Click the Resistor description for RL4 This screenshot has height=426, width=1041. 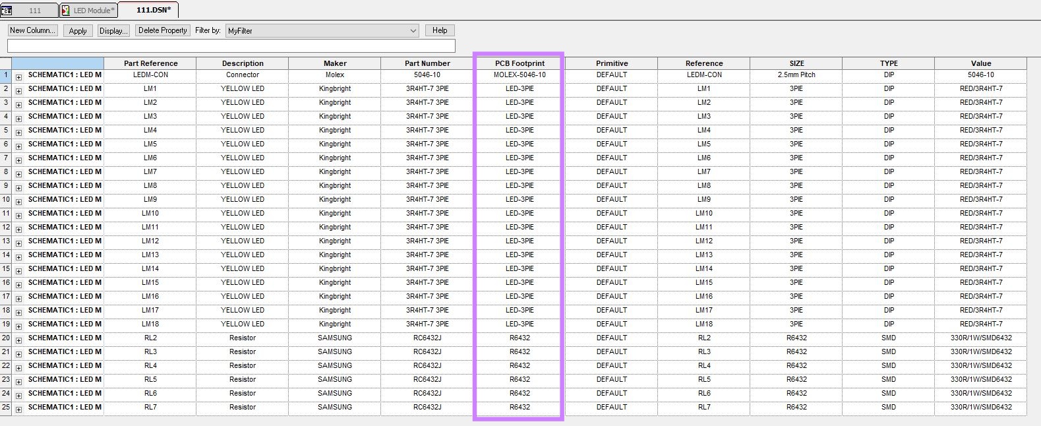(243, 366)
